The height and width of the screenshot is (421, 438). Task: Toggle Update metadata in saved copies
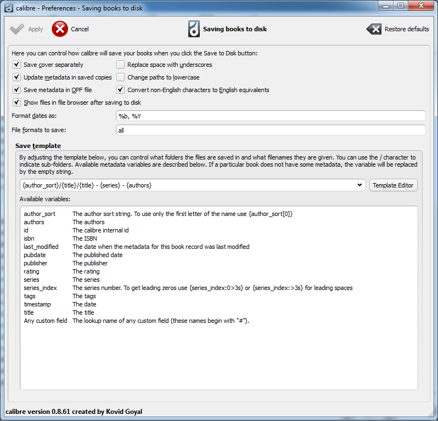coord(17,77)
